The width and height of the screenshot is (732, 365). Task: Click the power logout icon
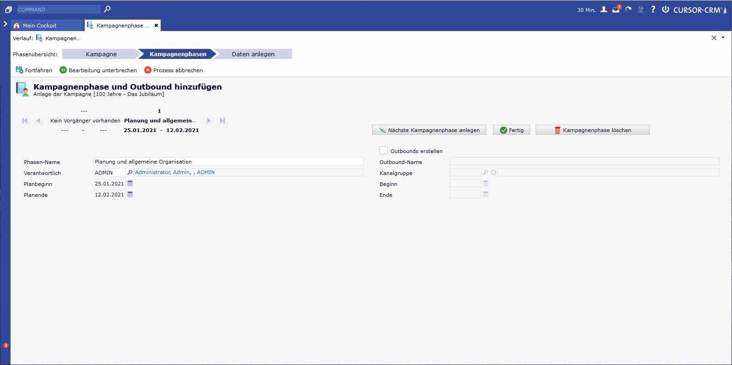[x=665, y=10]
